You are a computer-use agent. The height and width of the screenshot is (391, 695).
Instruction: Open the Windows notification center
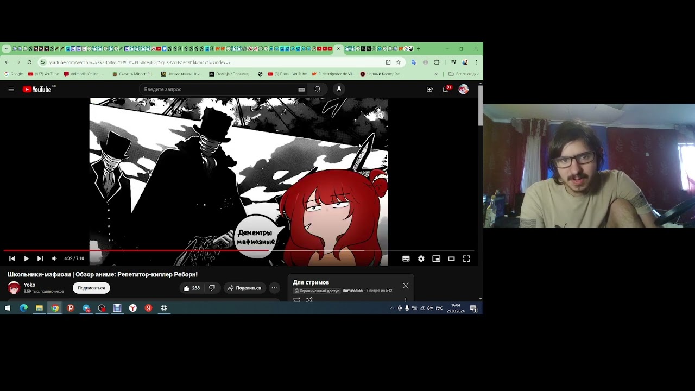click(473, 308)
